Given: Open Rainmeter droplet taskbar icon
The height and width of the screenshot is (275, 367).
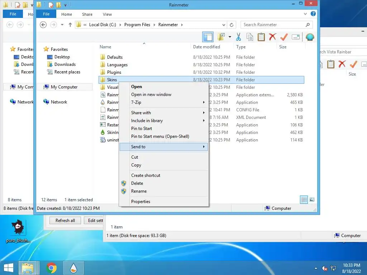Looking at the screenshot, I should point(73,268).
